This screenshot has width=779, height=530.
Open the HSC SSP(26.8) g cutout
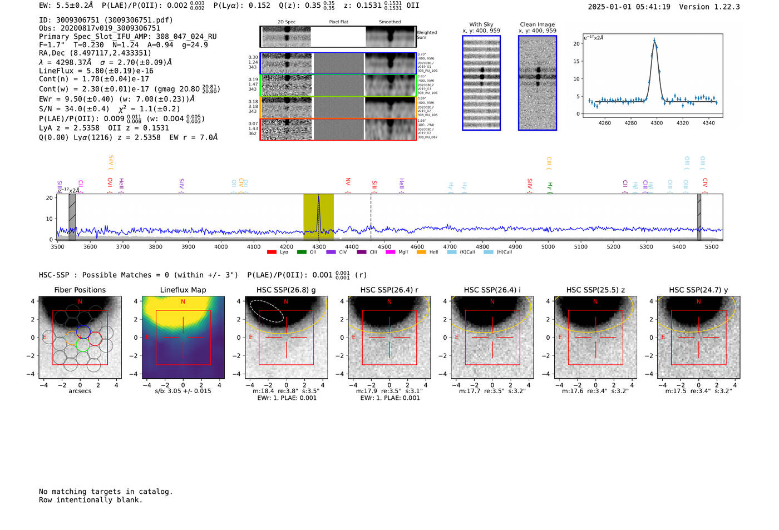(286, 338)
